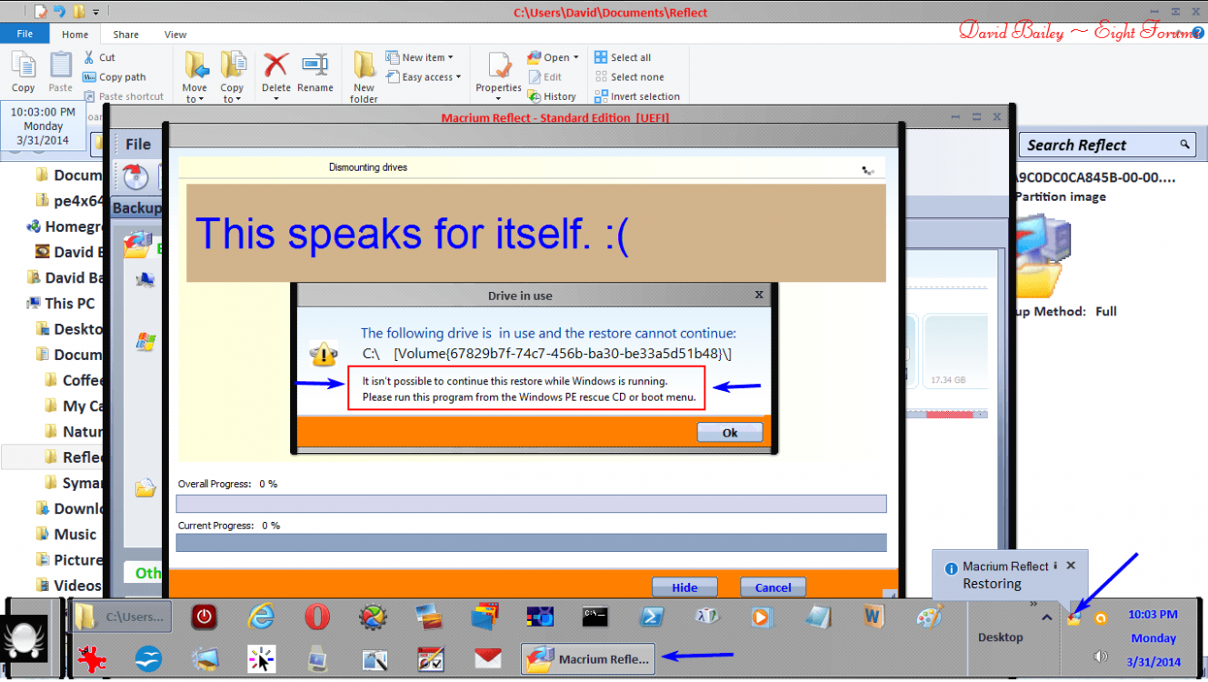The image size is (1208, 682).
Task: Click the red power button taskbar icon
Action: 205,617
